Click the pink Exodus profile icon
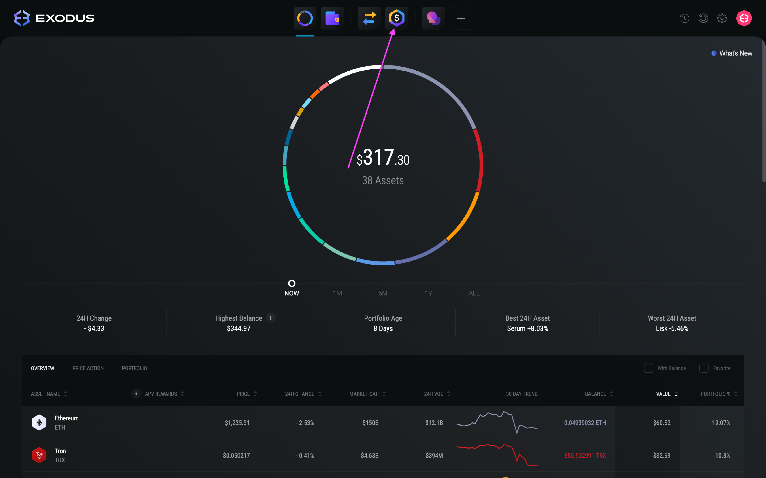The width and height of the screenshot is (766, 478). coord(744,18)
